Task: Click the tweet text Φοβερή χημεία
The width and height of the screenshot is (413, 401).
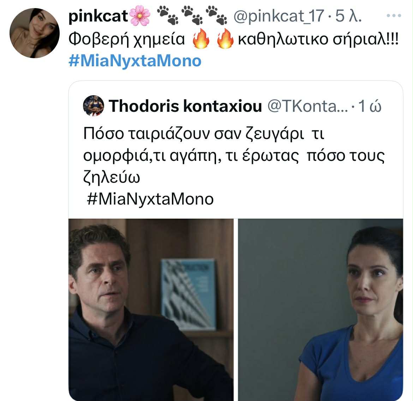Action: (x=127, y=39)
